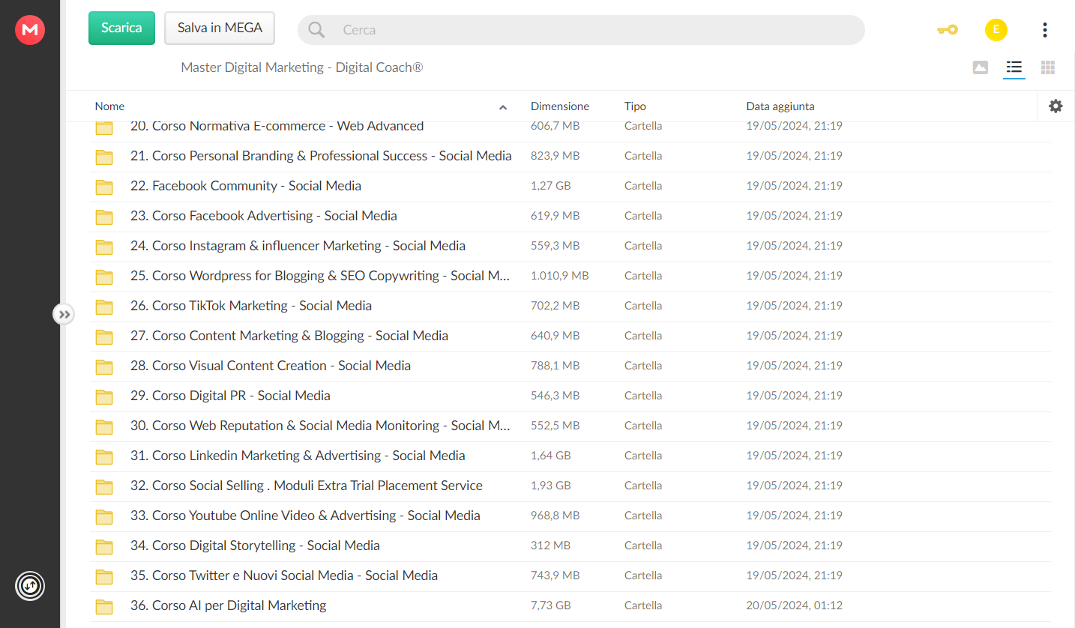Open the folder 31. Corso Linkedin Marketing & Advertising
This screenshot has height=628, width=1075.
point(298,456)
